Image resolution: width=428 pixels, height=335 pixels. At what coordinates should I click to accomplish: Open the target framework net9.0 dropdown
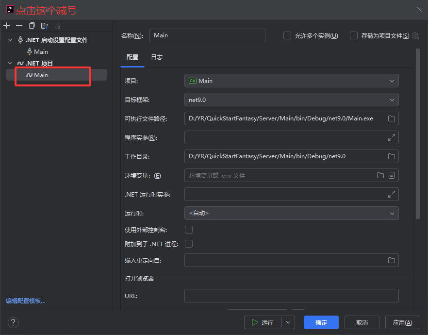(291, 100)
